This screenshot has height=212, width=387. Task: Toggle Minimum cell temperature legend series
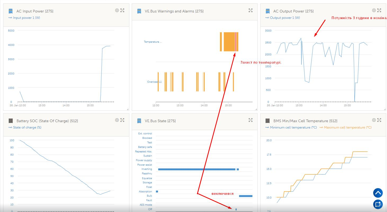291,127
